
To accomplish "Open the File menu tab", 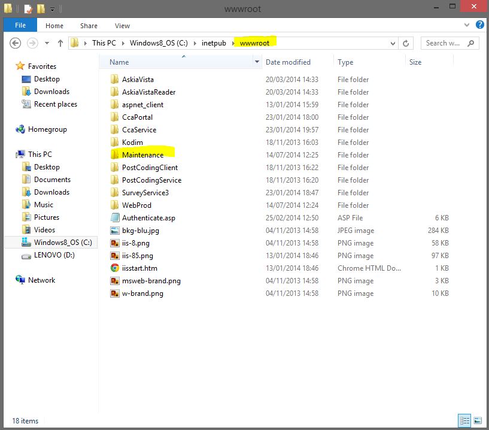I will point(20,25).
